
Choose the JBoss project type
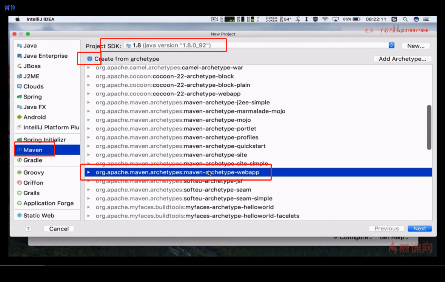pyautogui.click(x=29, y=66)
